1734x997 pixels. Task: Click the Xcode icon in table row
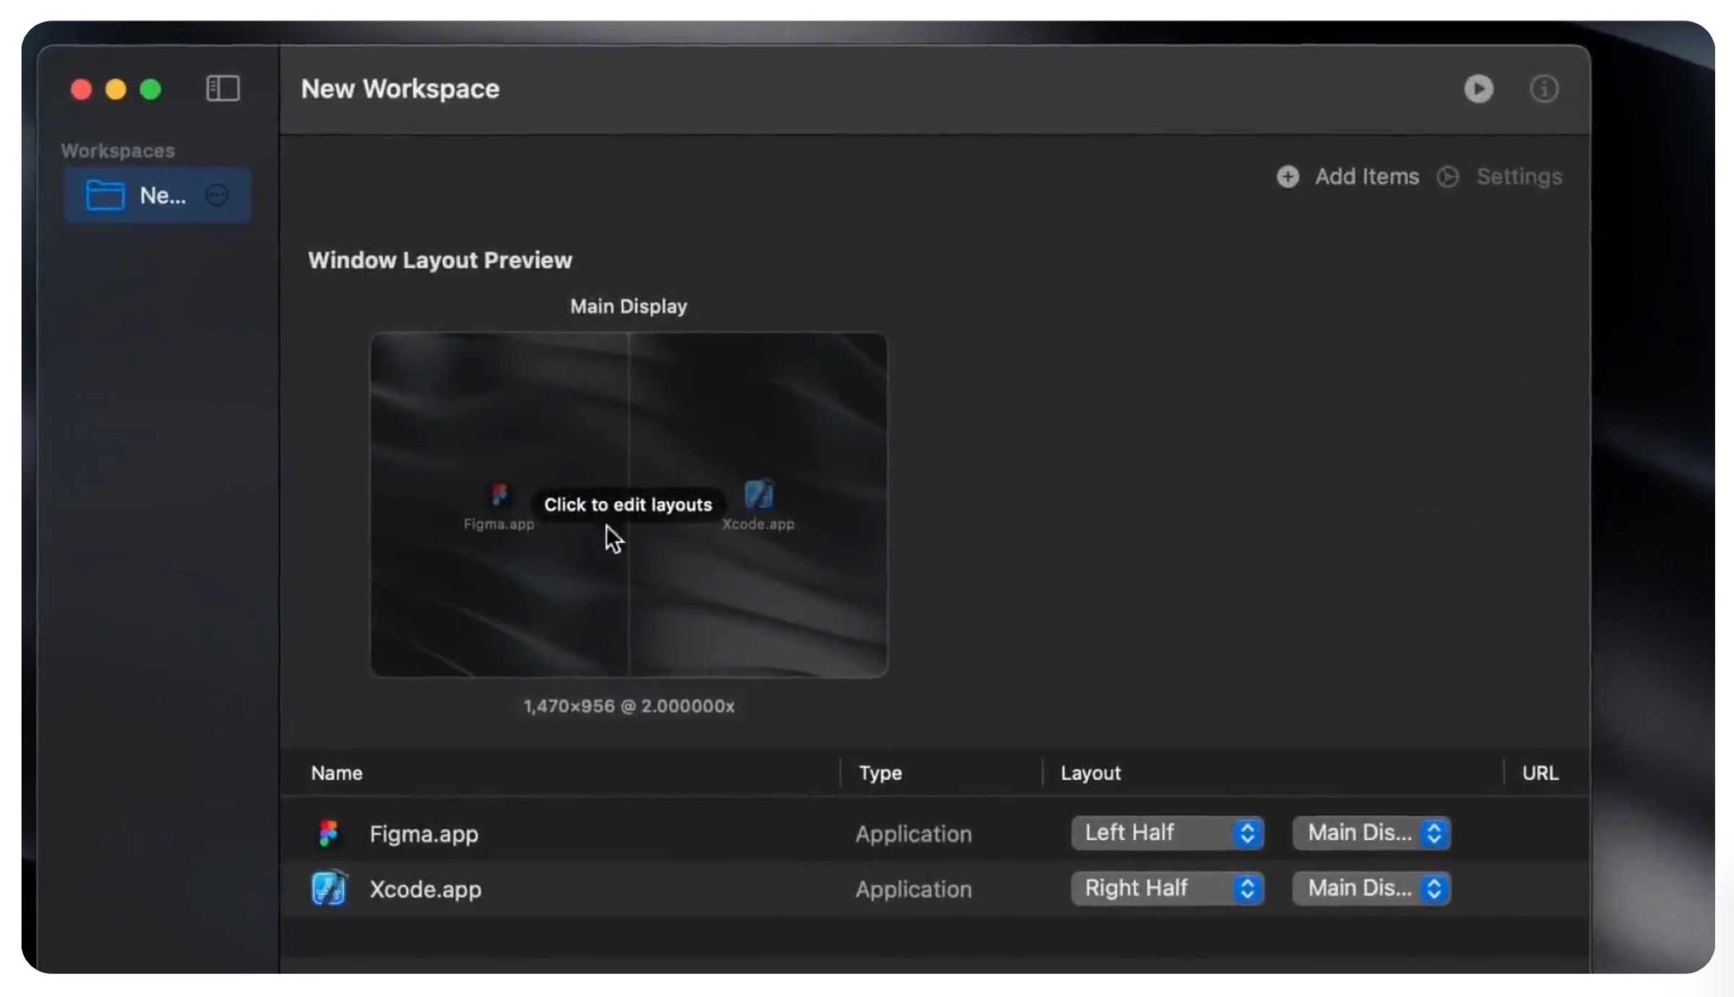pyautogui.click(x=329, y=889)
